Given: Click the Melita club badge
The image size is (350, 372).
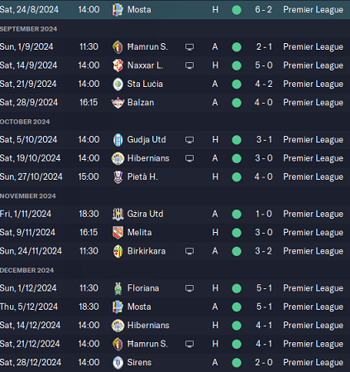Looking at the screenshot, I should click(x=117, y=233).
